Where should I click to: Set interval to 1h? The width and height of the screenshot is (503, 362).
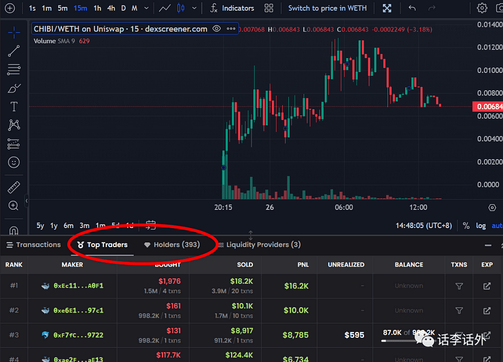(97, 8)
